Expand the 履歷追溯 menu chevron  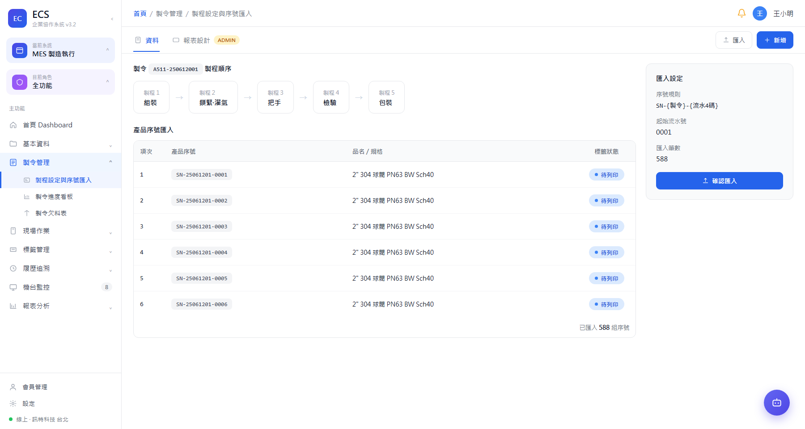[110, 270]
